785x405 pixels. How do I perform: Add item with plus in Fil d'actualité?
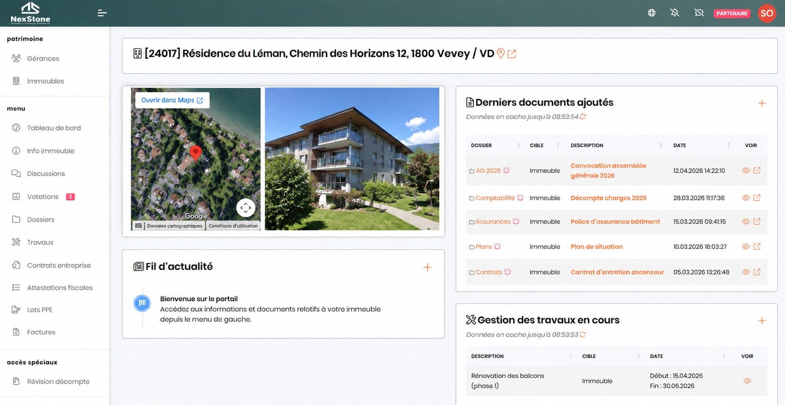(428, 267)
